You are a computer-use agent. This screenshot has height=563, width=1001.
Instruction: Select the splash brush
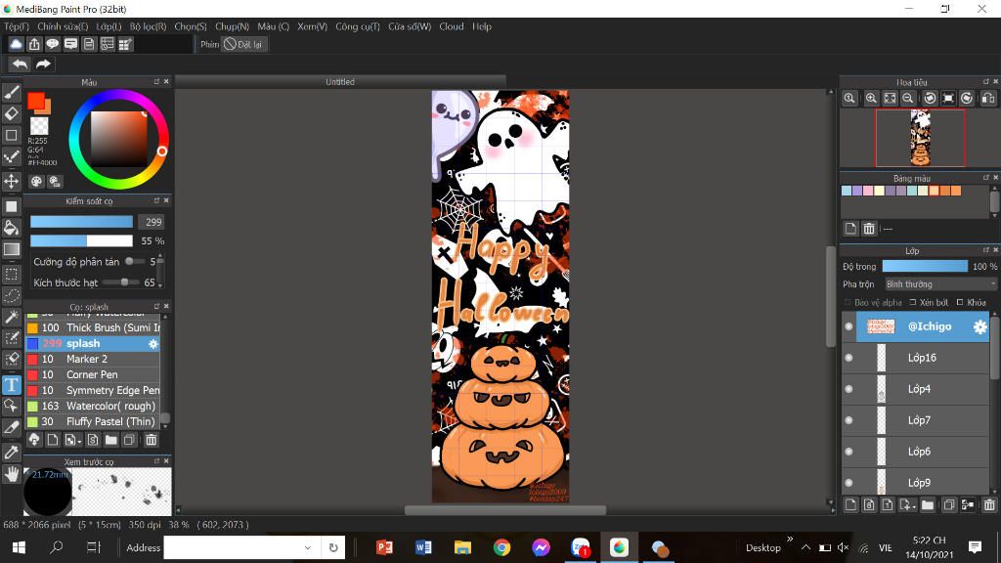pos(93,343)
